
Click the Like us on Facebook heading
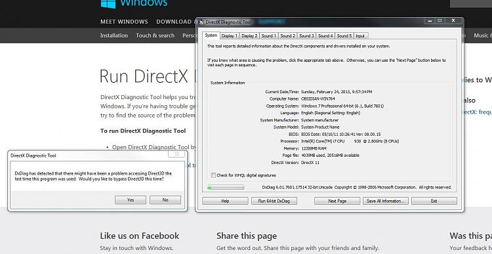tap(140, 236)
